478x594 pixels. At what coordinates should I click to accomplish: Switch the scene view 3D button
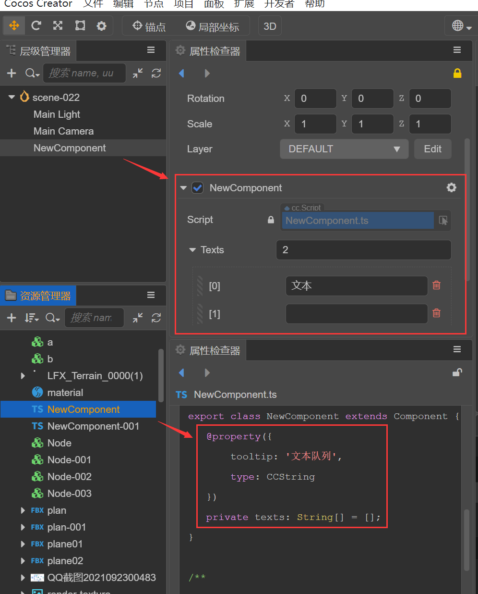coord(270,26)
